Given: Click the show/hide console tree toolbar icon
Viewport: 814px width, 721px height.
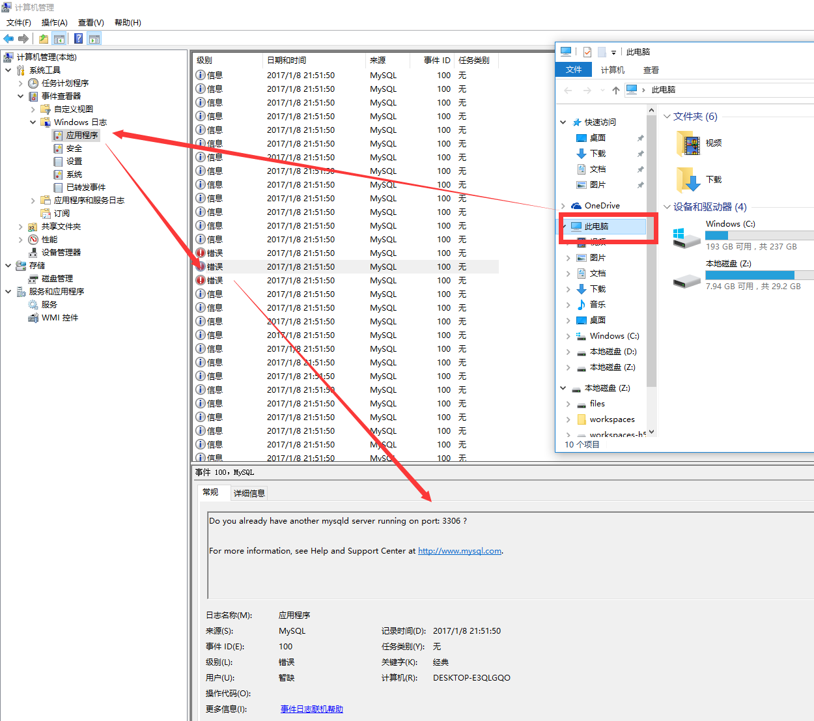Looking at the screenshot, I should click(59, 38).
